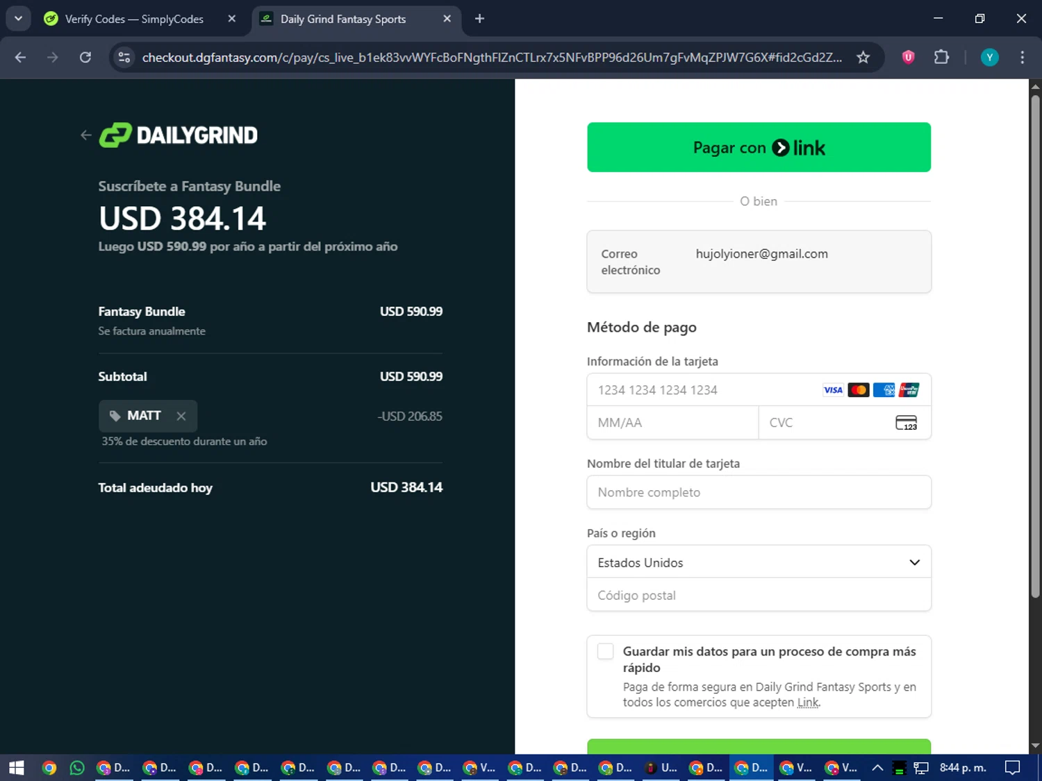The width and height of the screenshot is (1042, 781).
Task: Click the page vertical scrollbar
Action: pos(1035,347)
